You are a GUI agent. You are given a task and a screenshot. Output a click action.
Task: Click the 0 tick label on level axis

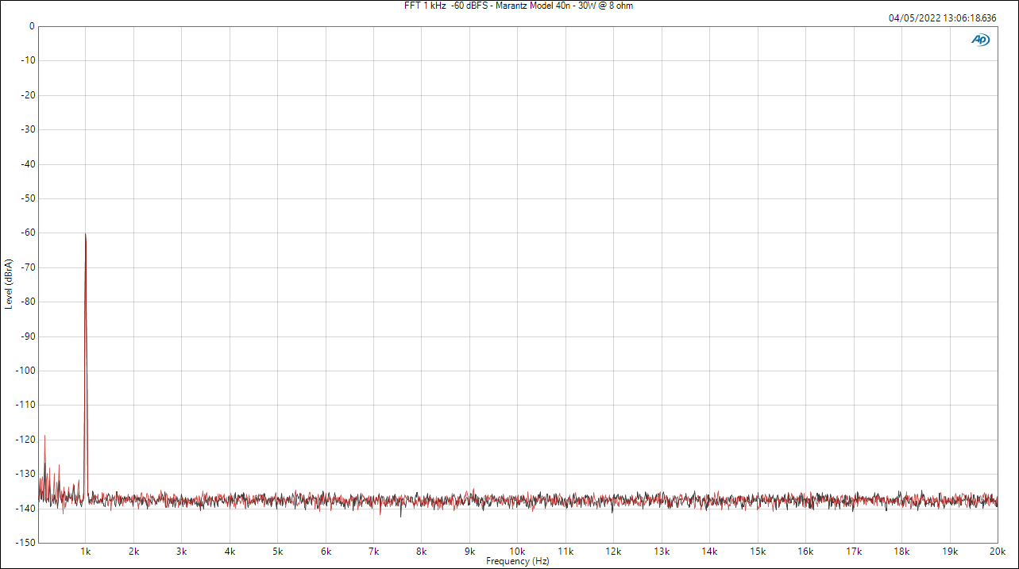click(31, 26)
